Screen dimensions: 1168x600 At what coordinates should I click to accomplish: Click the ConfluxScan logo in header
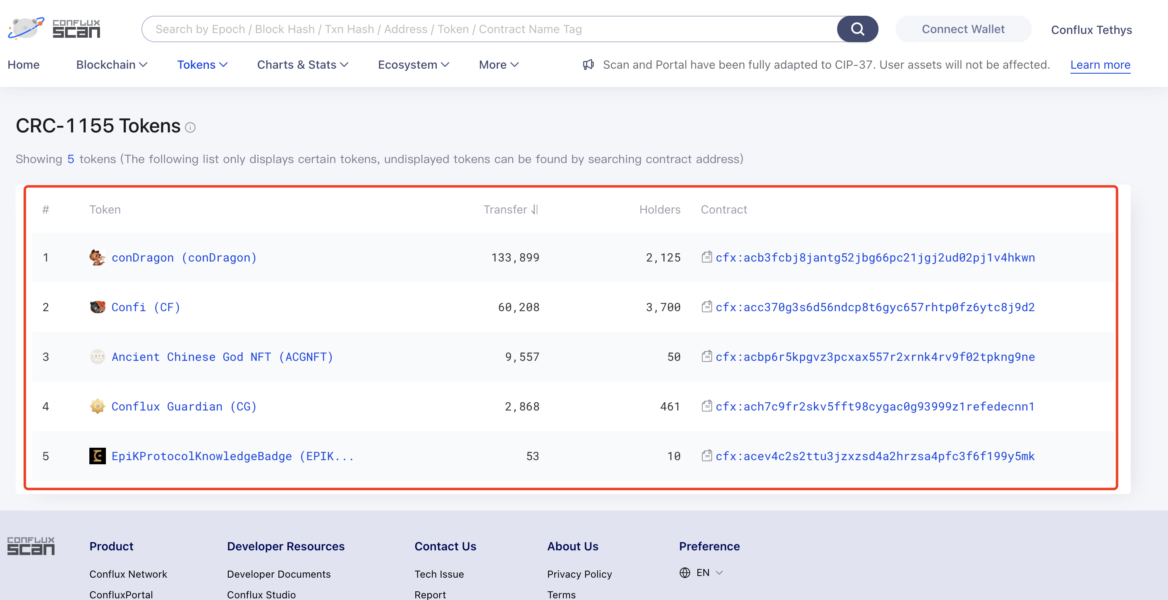click(x=54, y=29)
